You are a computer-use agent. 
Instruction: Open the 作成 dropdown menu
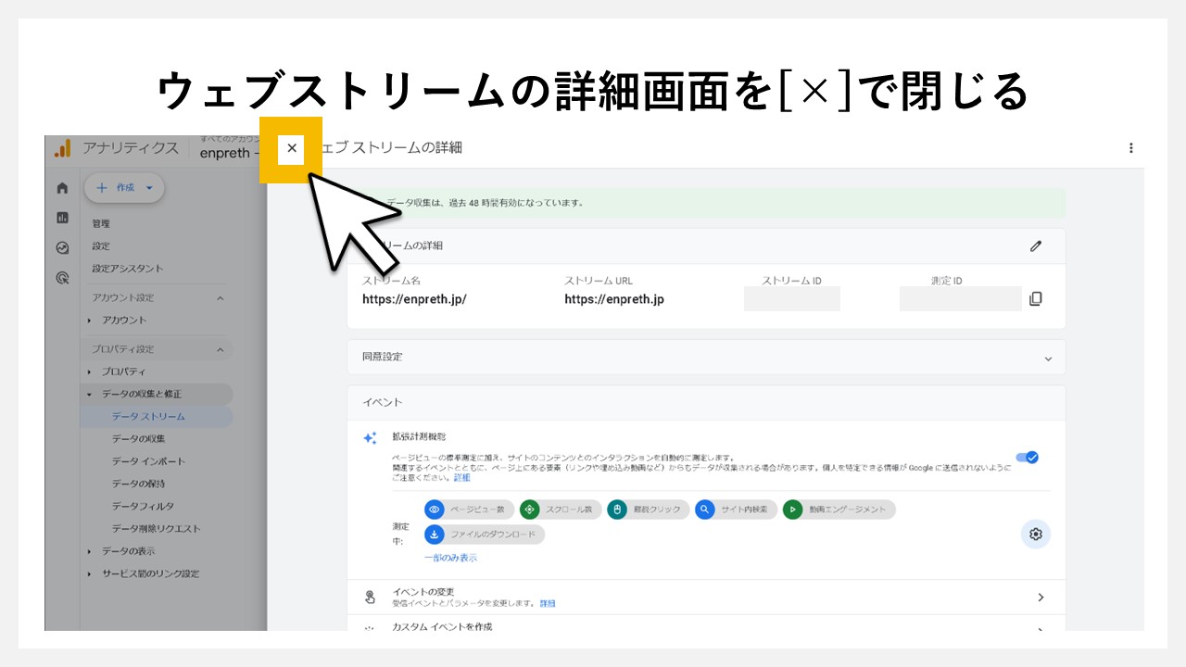(124, 187)
